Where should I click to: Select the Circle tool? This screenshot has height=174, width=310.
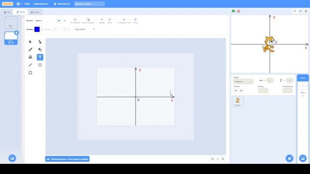40,65
